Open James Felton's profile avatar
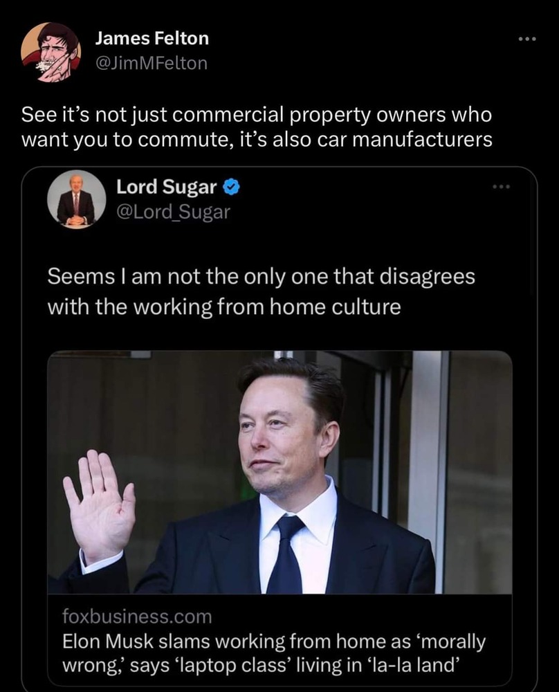Image resolution: width=559 pixels, height=692 pixels. pos(51,51)
